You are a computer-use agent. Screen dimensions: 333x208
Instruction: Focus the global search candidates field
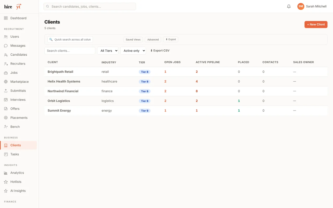90,6
